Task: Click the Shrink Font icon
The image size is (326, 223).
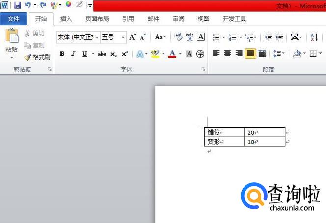Action: [143, 37]
